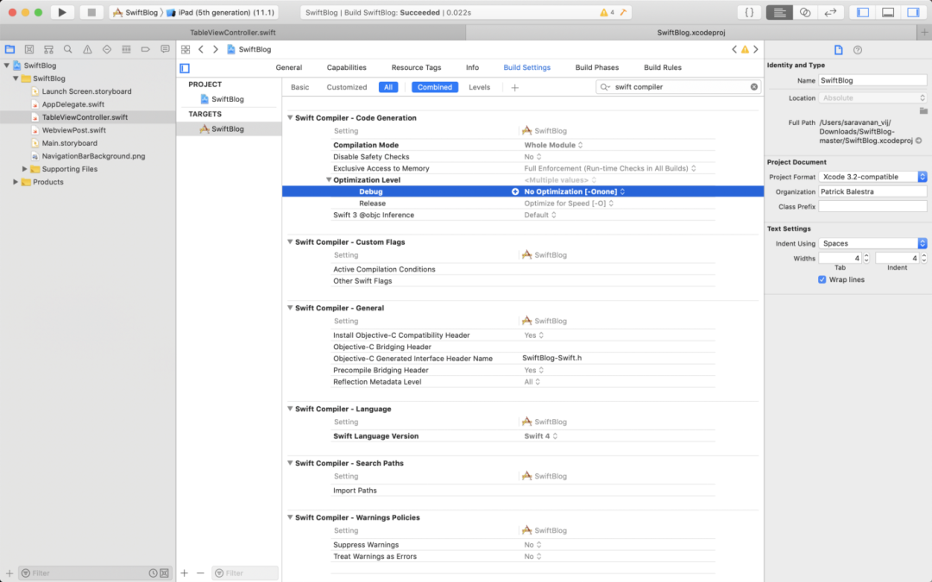Viewport: 932px width, 582px height.
Task: Open the Symbol navigator icon
Action: (48, 49)
